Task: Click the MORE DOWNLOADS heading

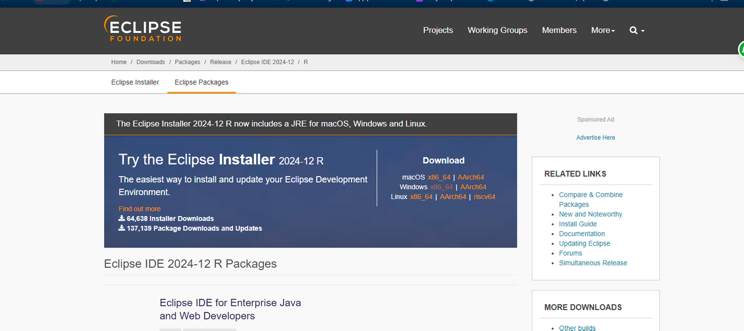Action: point(583,307)
